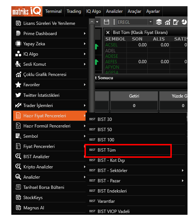Click the Fiyat Pencereleri document icon
Screen dimensions: 193x221
[18, 146]
